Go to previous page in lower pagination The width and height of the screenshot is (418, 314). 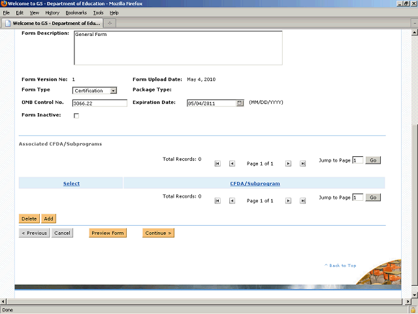(x=233, y=201)
